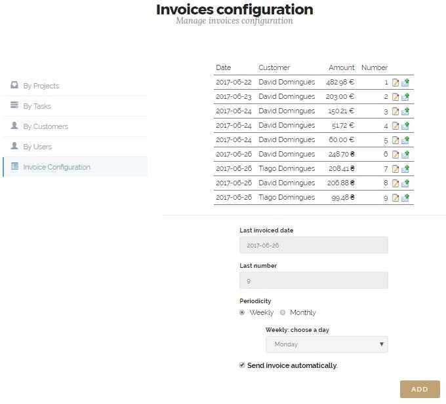The image size is (446, 404).
Task: Click the table icon beside Invoice Configuration
Action: [x=14, y=166]
